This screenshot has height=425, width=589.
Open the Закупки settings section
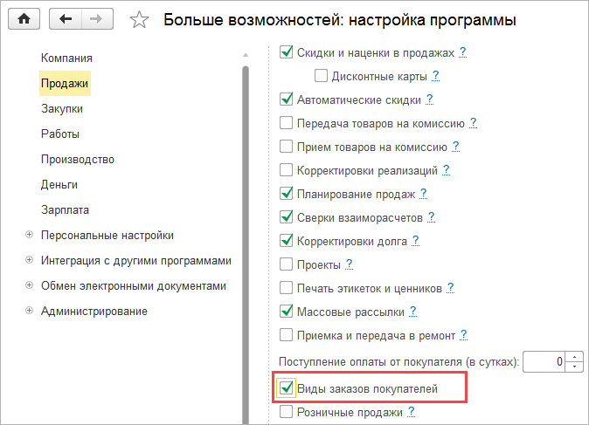pyautogui.click(x=62, y=109)
